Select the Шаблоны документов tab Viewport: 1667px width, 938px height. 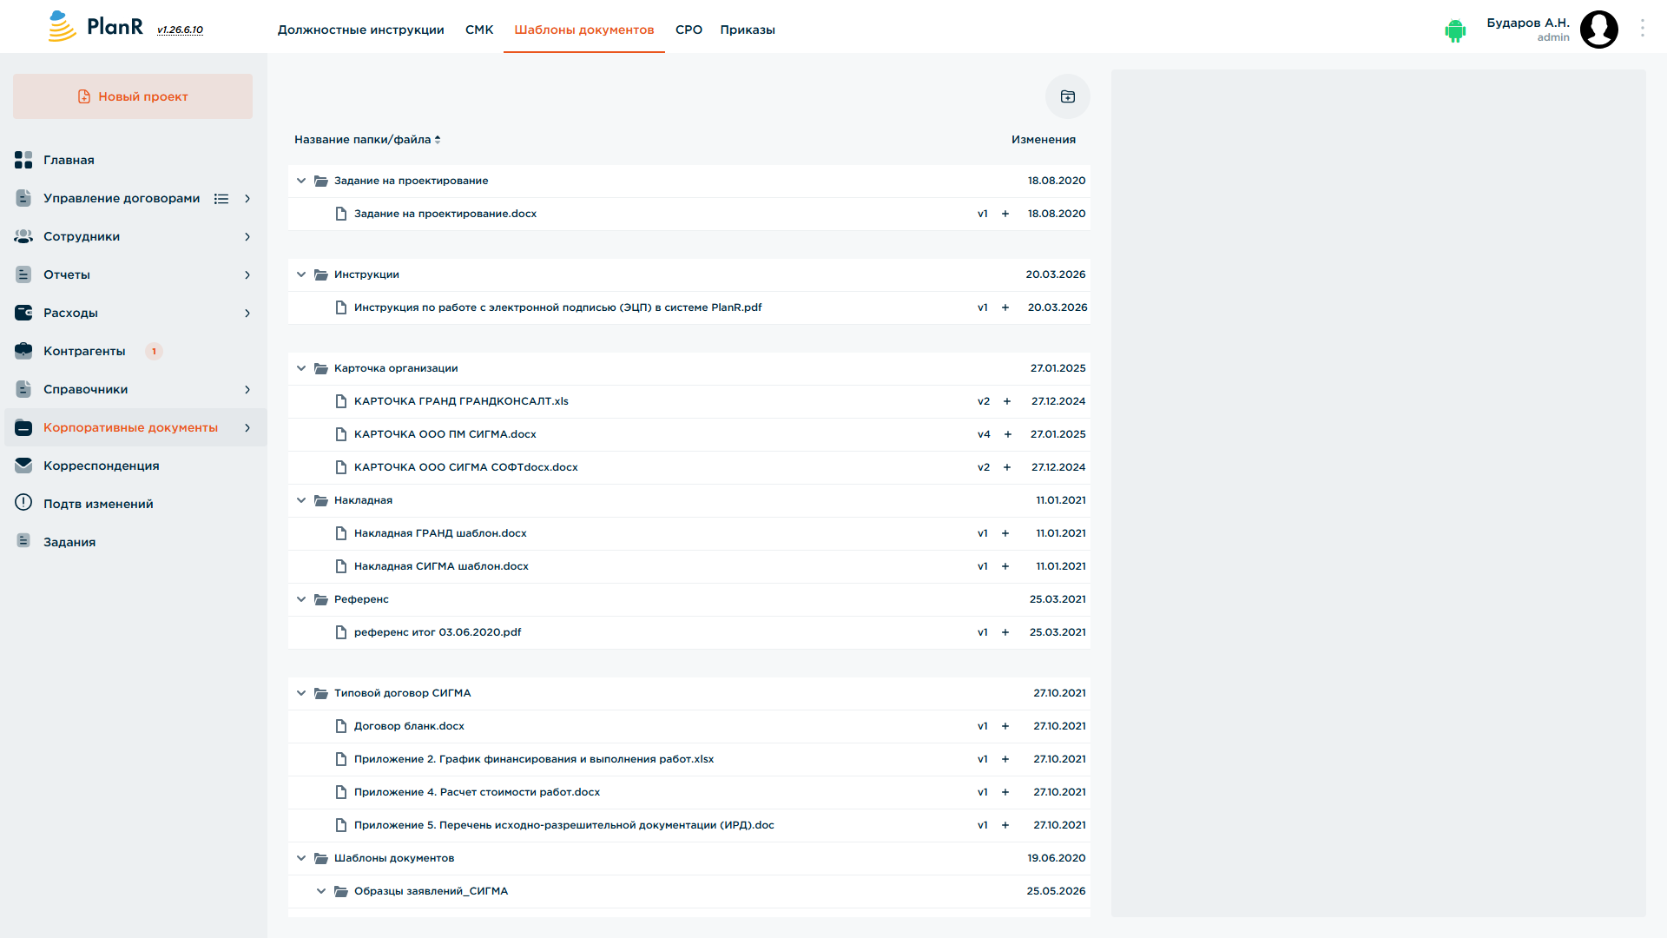(584, 30)
